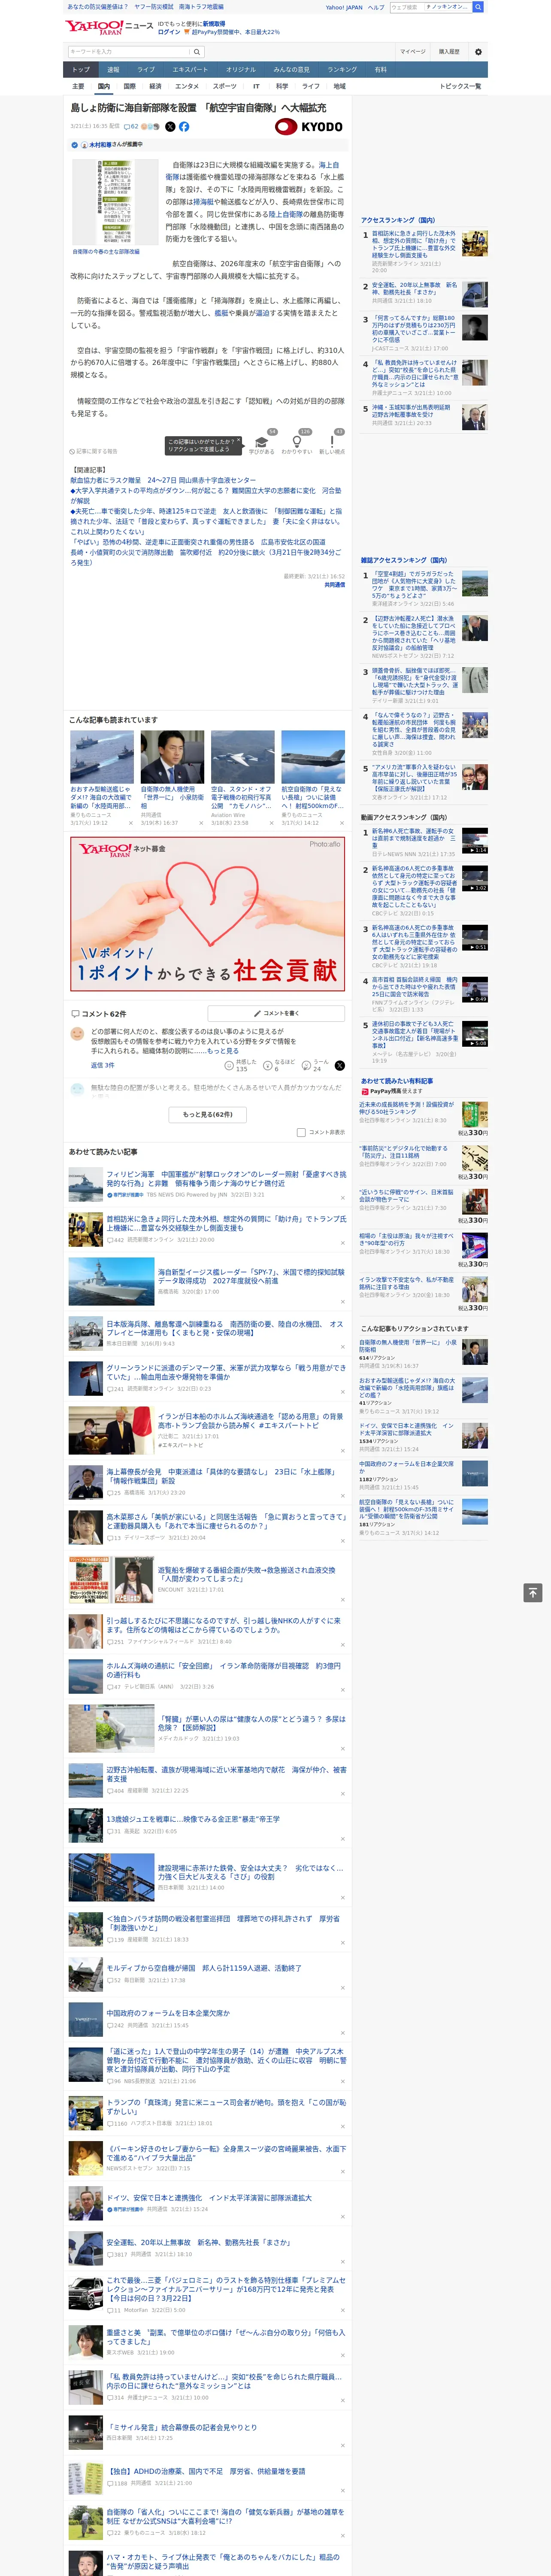
Task: Open comment count bubble showing 62
Action: (x=131, y=127)
